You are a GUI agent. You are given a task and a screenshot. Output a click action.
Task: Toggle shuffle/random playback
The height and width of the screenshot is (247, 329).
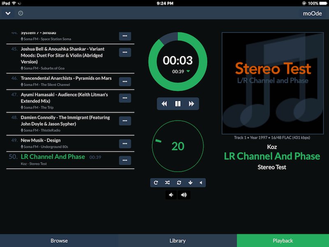tap(167, 183)
